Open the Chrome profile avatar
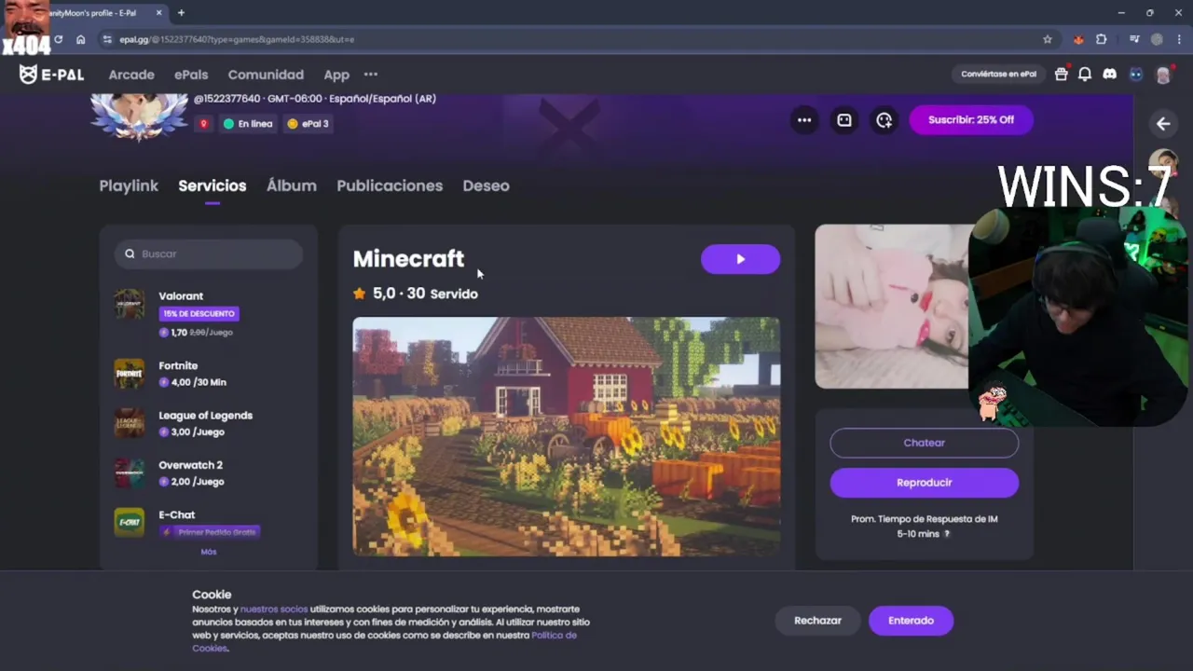The image size is (1193, 671). 1157,39
